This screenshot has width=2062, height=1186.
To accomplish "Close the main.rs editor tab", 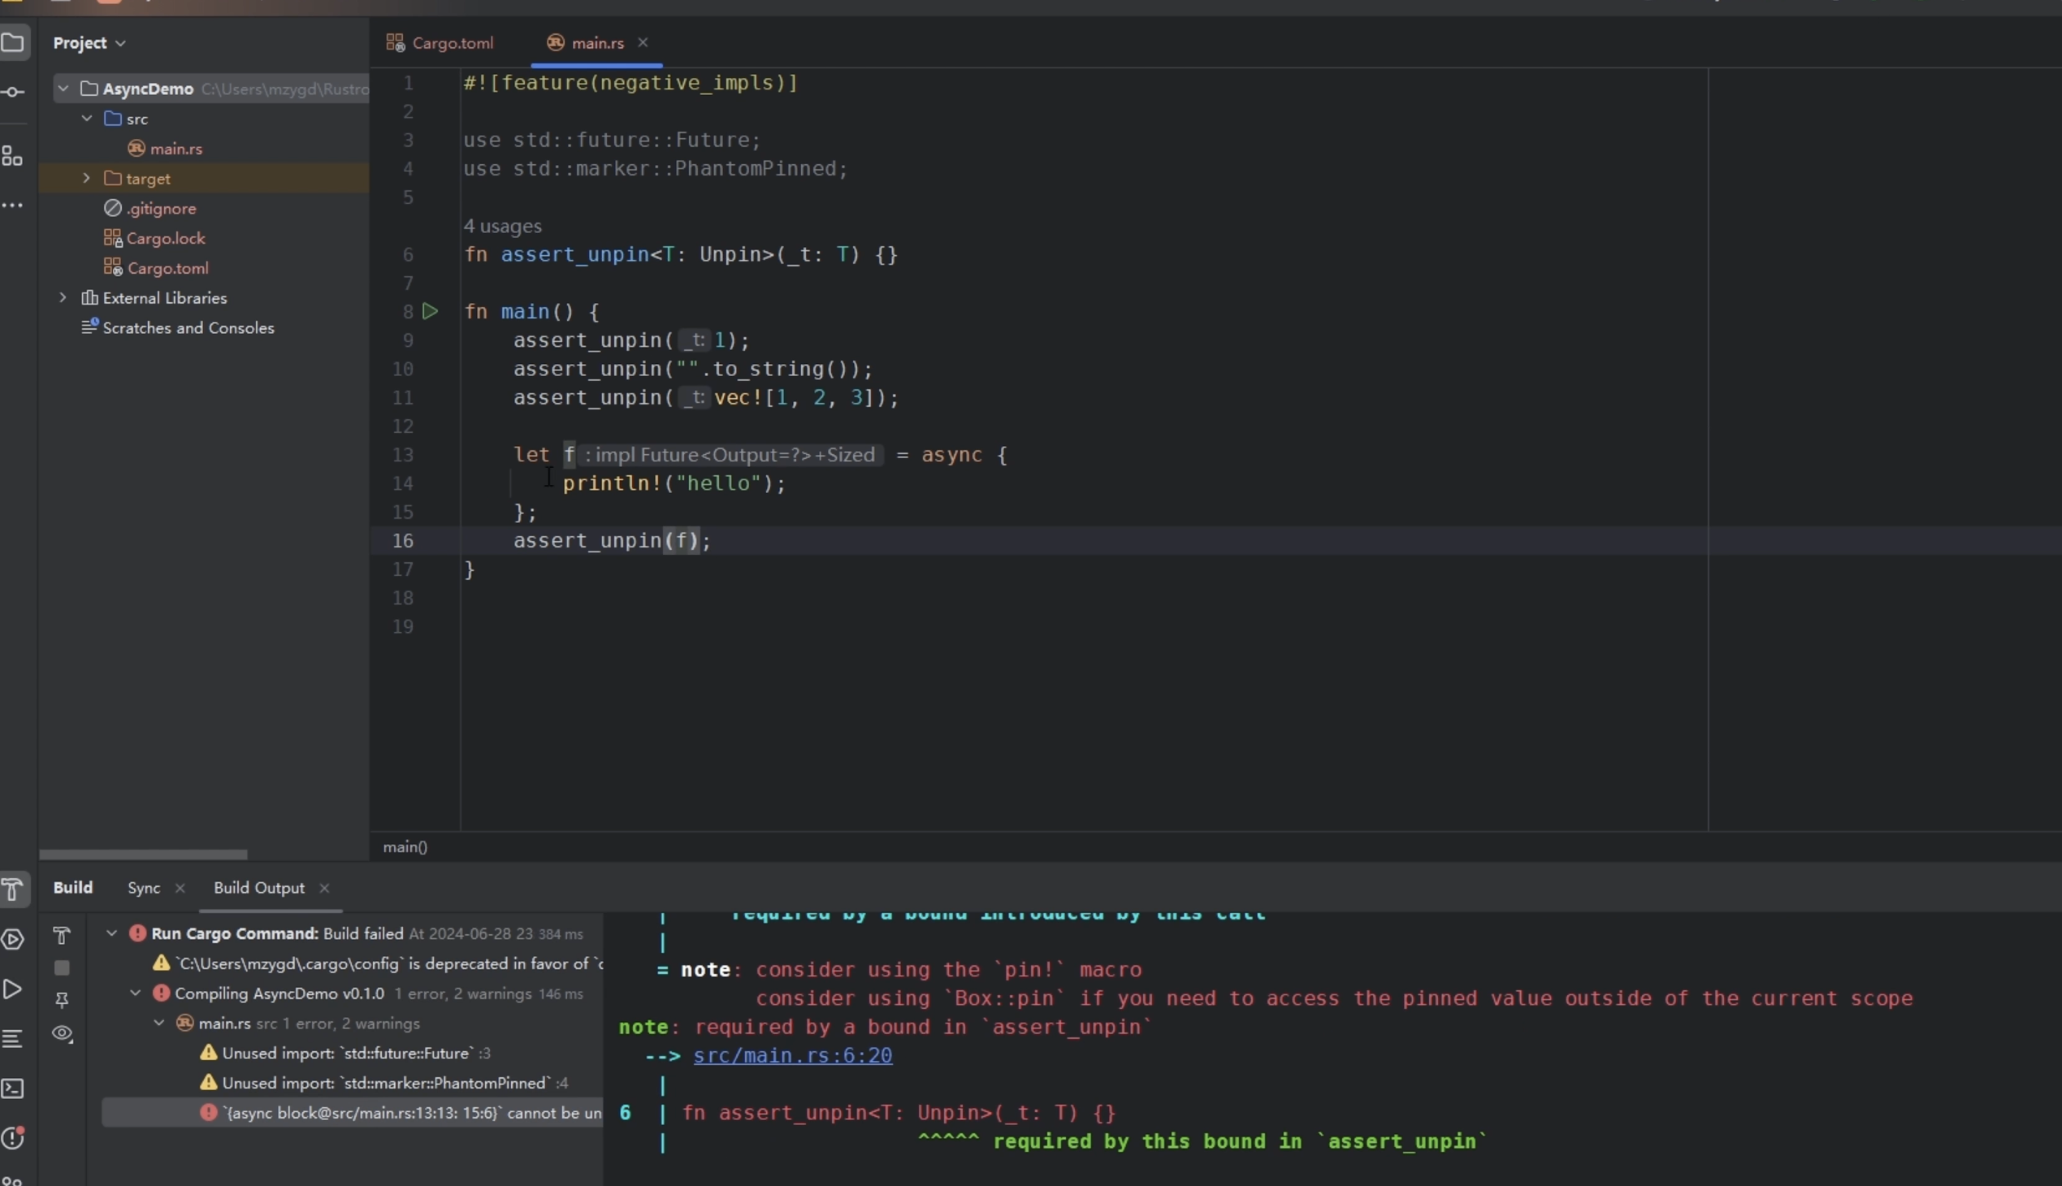I will (x=643, y=42).
